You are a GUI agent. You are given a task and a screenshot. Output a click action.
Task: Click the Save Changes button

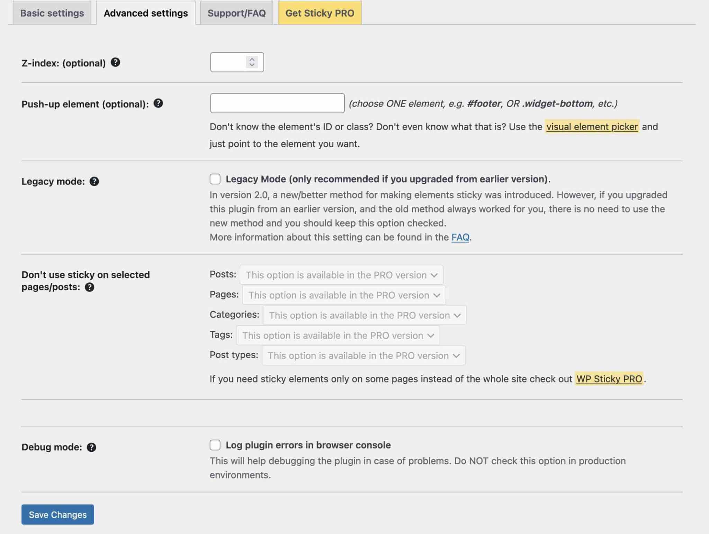58,514
